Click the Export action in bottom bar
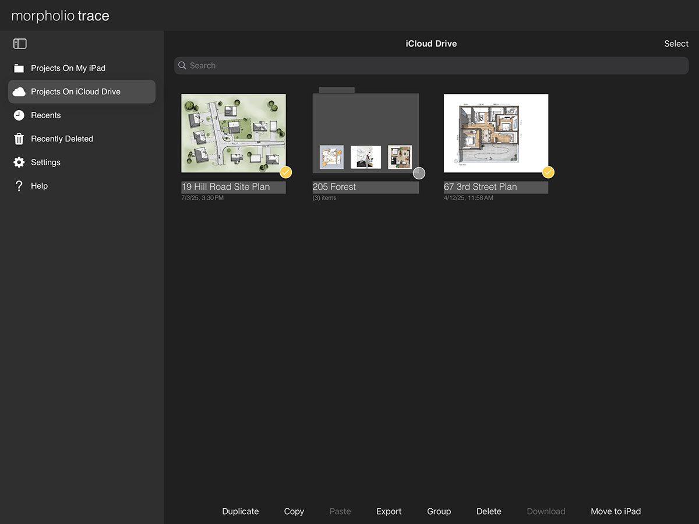699x524 pixels. (x=389, y=511)
